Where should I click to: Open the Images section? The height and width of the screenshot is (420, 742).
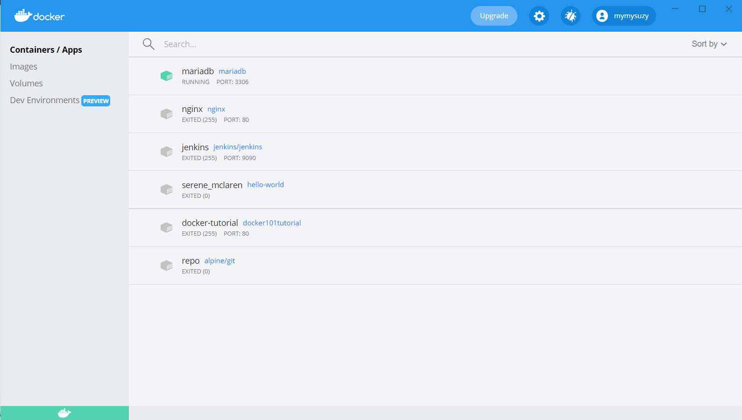tap(23, 66)
